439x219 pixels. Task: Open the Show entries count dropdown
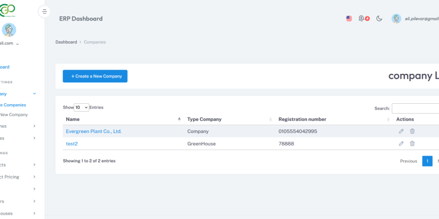81,107
